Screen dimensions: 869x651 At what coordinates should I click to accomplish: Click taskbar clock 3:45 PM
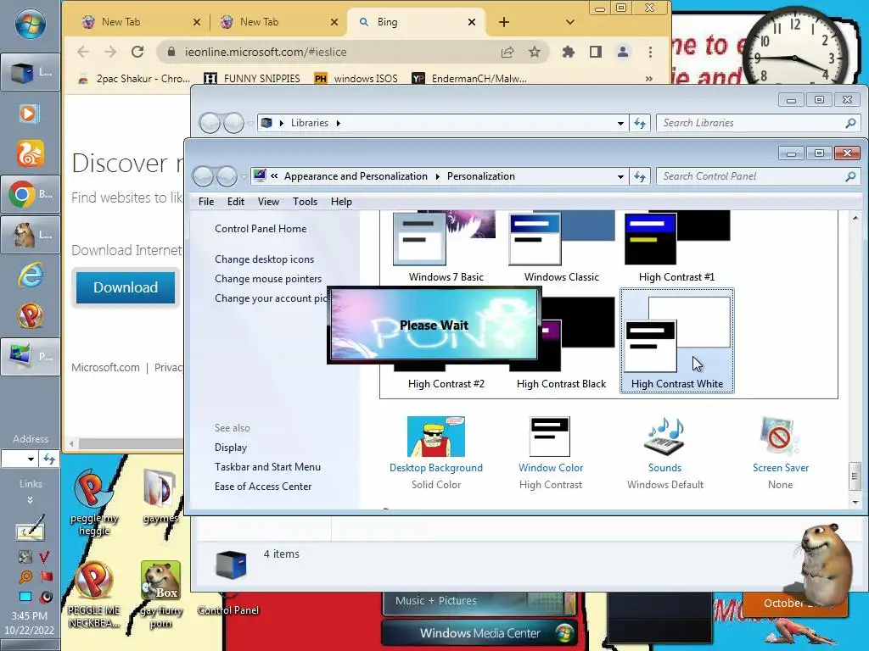click(30, 615)
